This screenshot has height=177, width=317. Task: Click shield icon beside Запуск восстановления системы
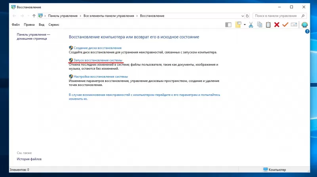71,60
